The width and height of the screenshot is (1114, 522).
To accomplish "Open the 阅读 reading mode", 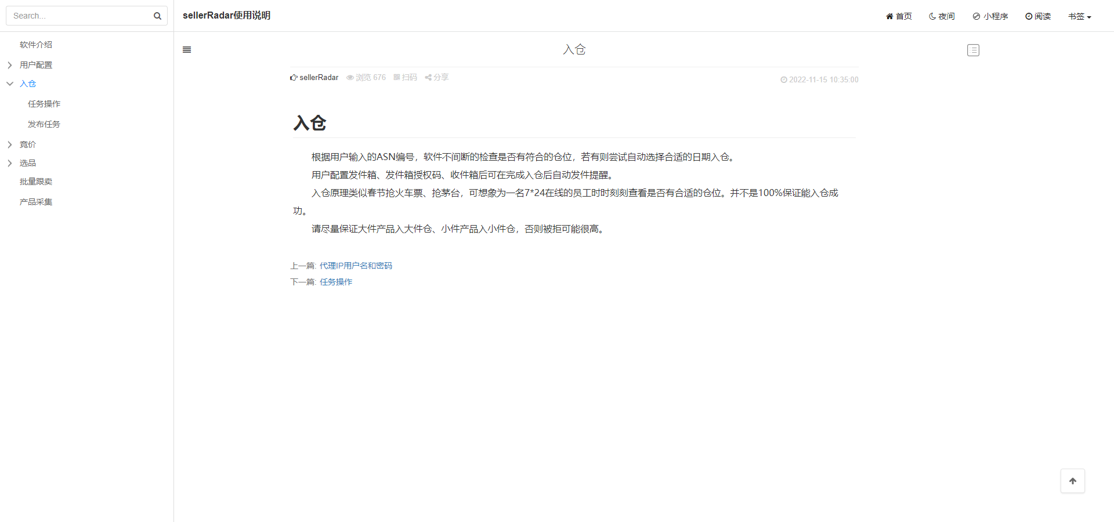I will tap(1038, 16).
